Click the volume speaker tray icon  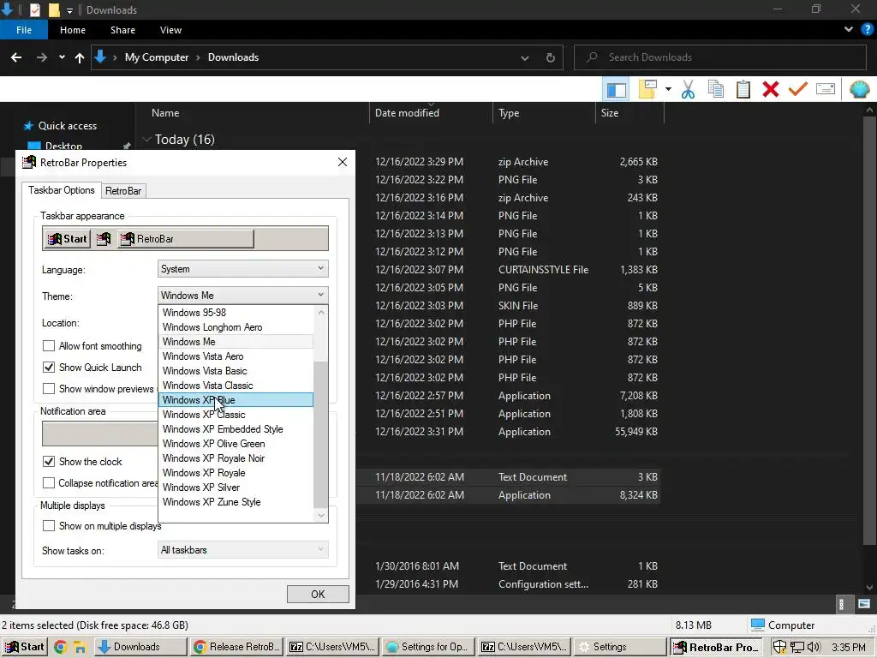[x=814, y=648]
